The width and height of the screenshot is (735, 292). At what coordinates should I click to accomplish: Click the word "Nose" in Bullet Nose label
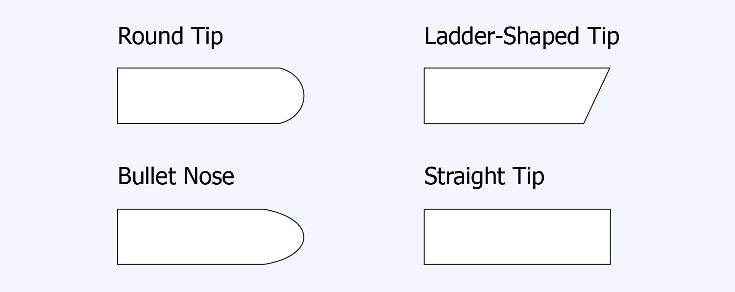click(208, 176)
